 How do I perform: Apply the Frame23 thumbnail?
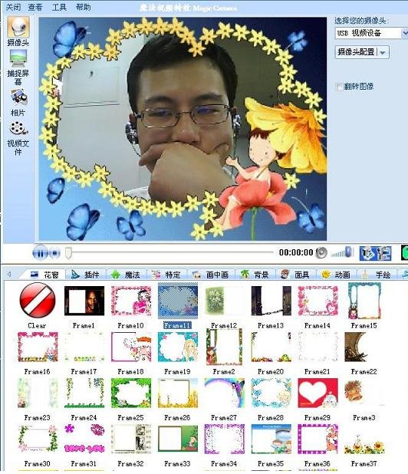[38, 393]
